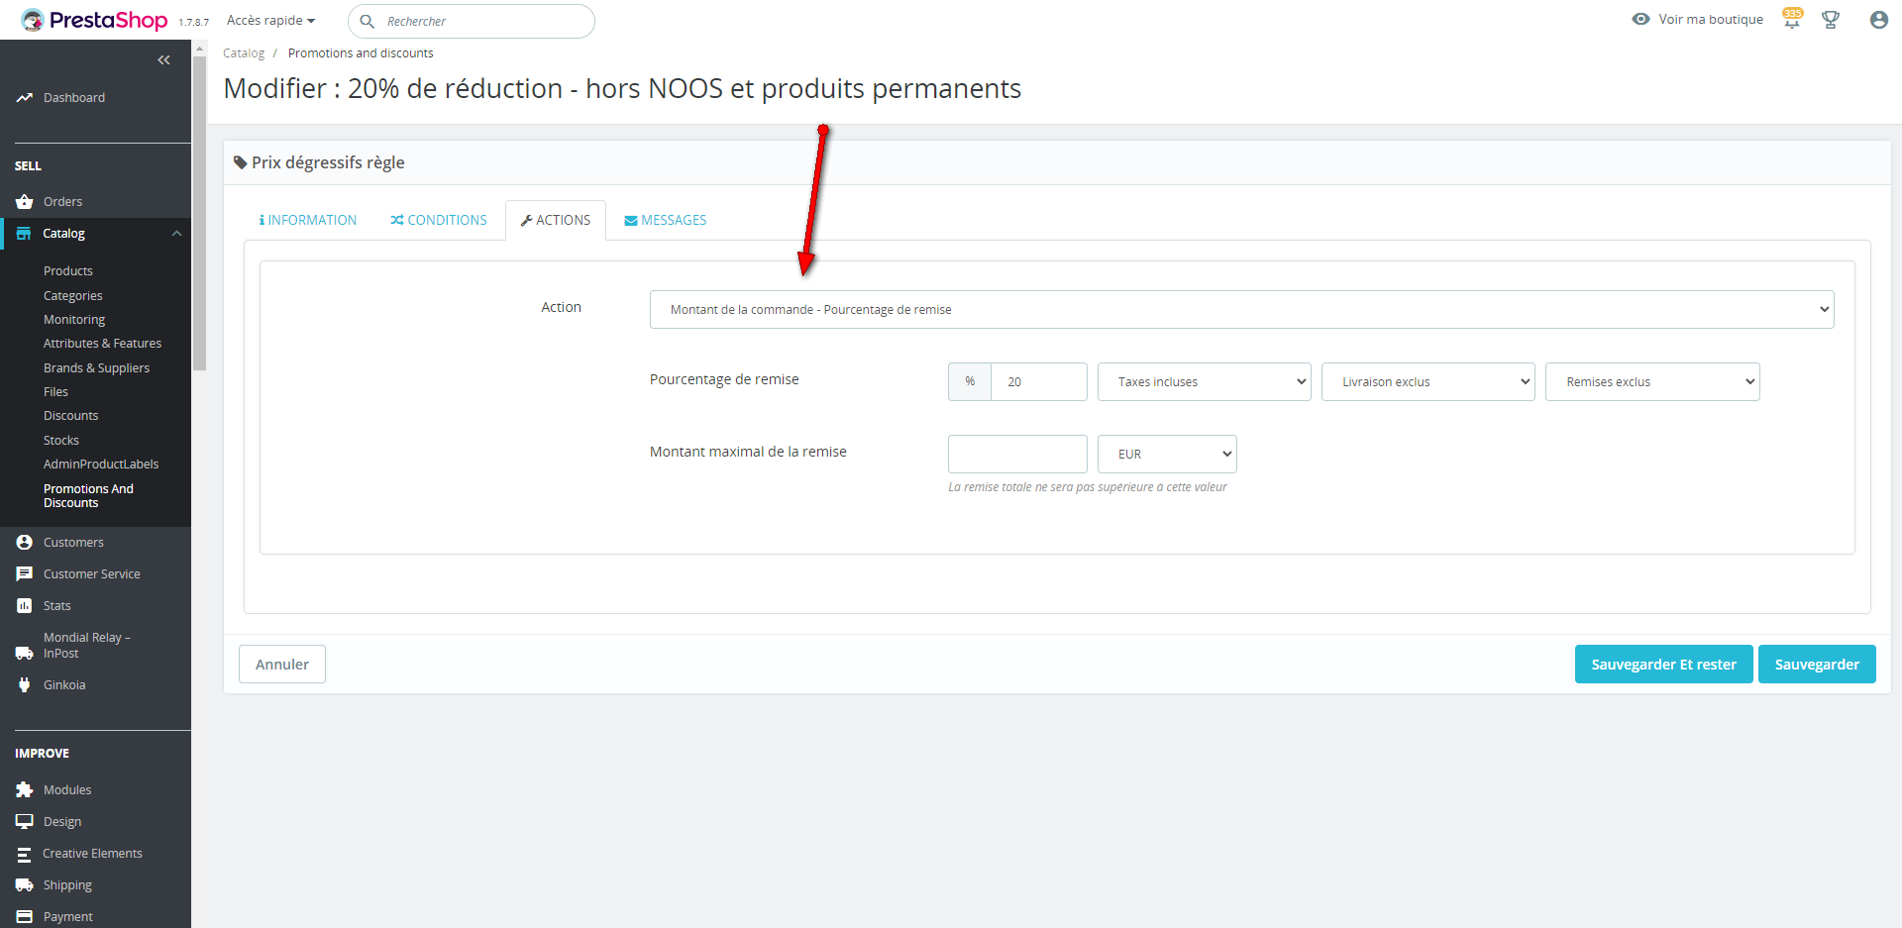Open the user profile avatar icon
Viewport: 1902px width, 928px height.
(x=1878, y=20)
